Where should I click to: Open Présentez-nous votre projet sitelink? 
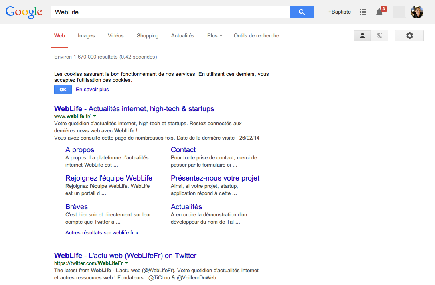215,178
